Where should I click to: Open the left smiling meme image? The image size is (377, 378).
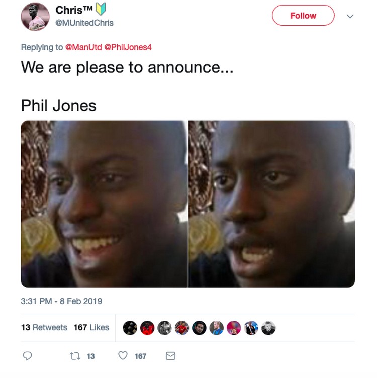105,204
